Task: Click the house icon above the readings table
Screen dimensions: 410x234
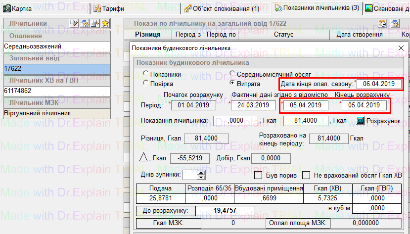Action: pos(395,24)
